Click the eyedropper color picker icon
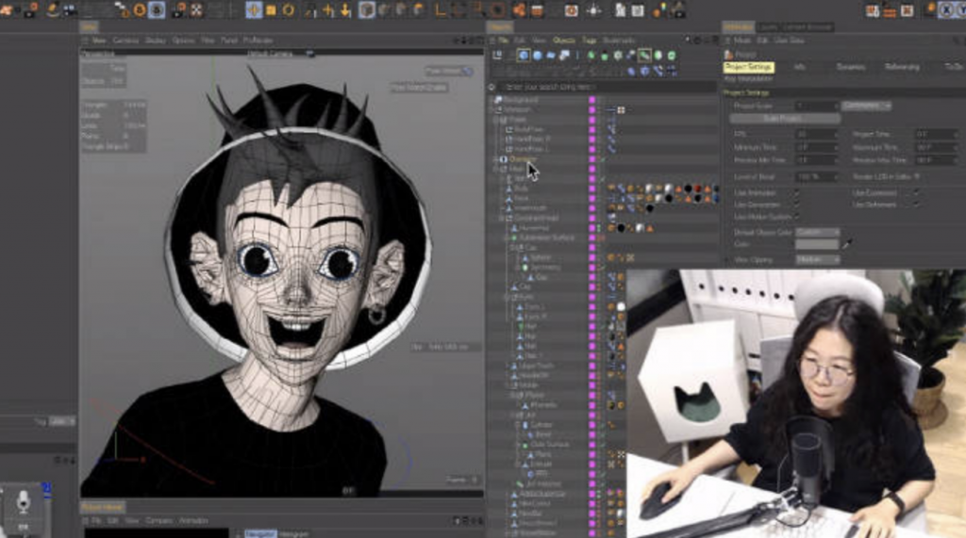966x538 pixels. tap(848, 244)
